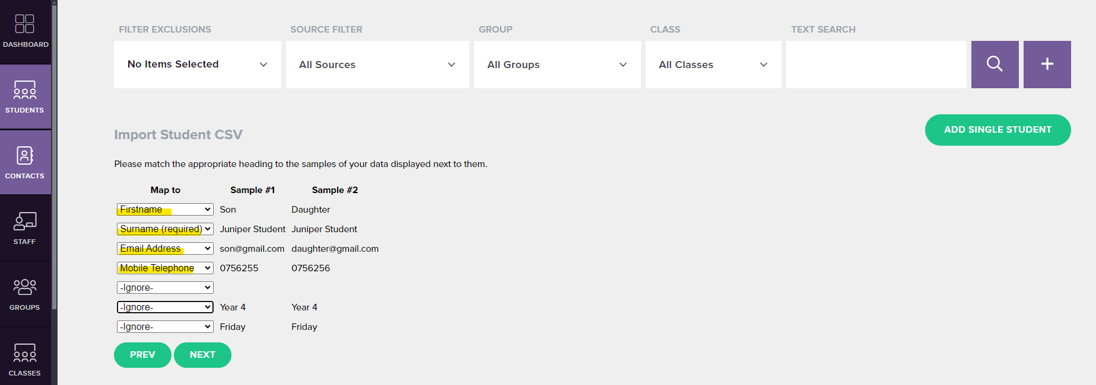The width and height of the screenshot is (1096, 385).
Task: Open the All Groups dropdown
Action: coord(557,65)
